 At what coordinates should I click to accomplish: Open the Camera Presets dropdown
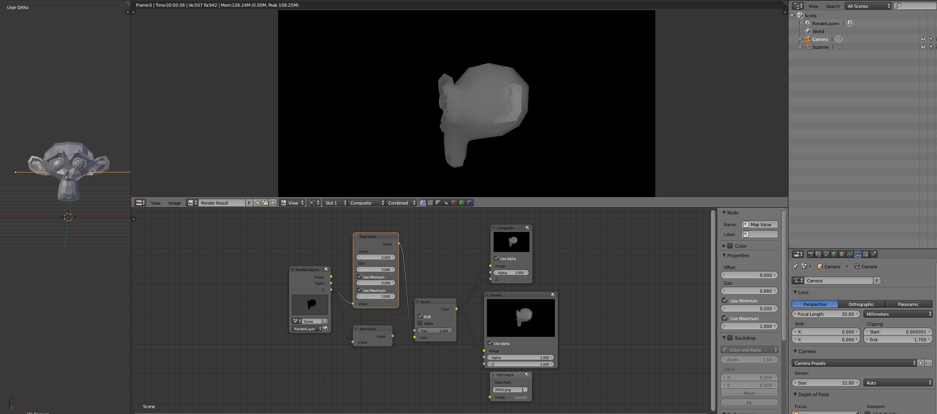[854, 363]
